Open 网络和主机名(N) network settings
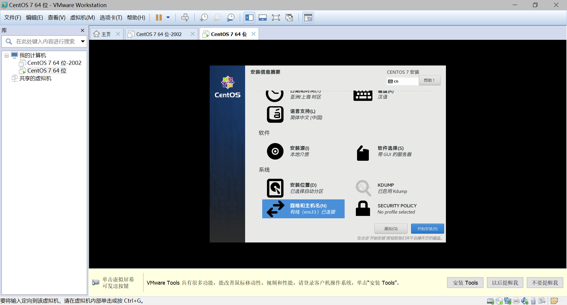Viewport: 567px width, 305px height. point(303,209)
